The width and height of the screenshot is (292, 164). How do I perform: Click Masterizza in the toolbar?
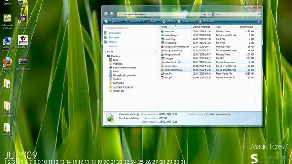pyautogui.click(x=206, y=21)
